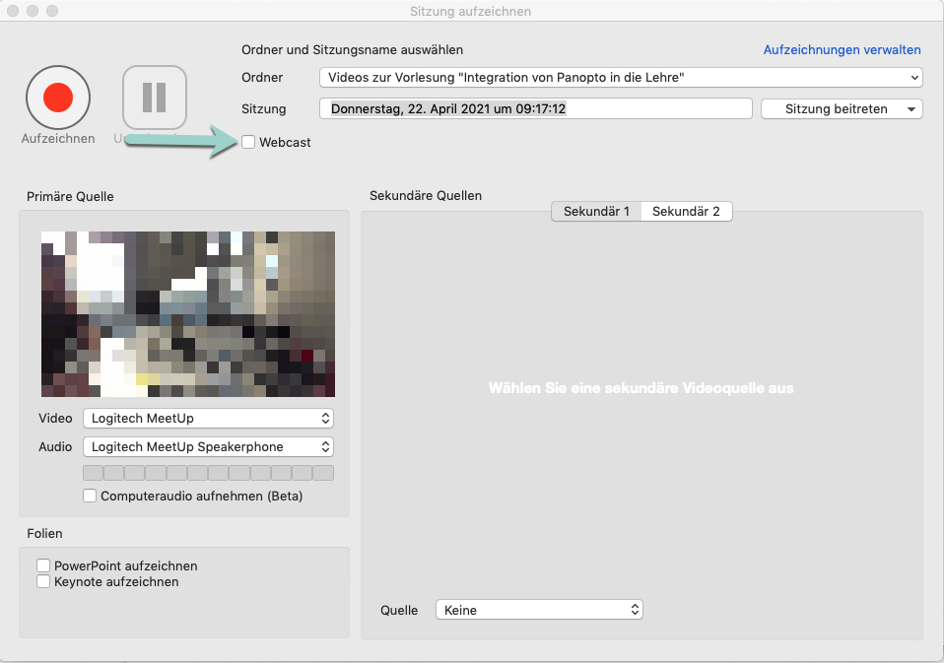Screen dimensions: 944x663
Task: Click the primary source video preview
Action: 187,313
